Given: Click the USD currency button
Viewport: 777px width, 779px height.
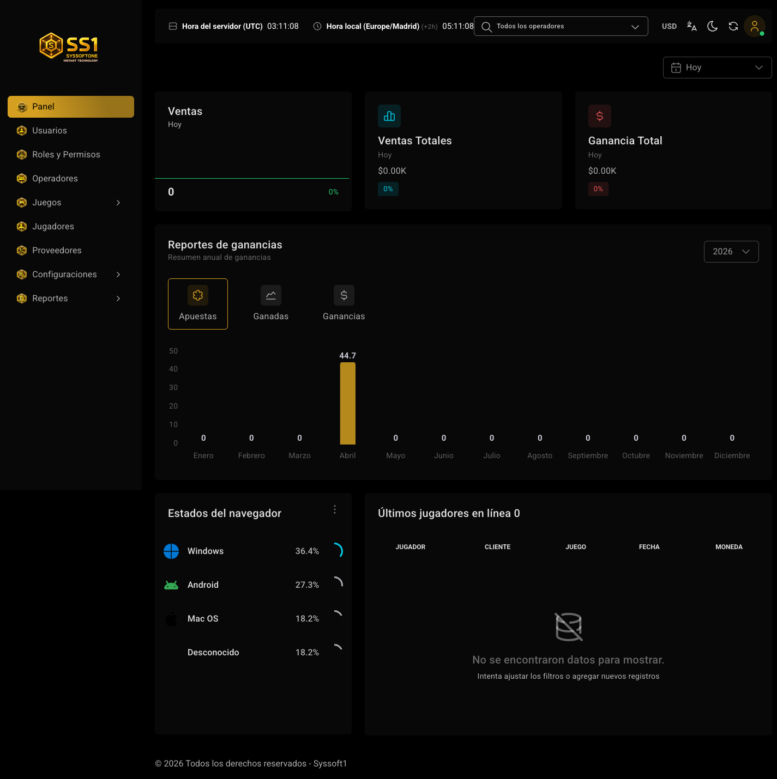Looking at the screenshot, I should (669, 26).
